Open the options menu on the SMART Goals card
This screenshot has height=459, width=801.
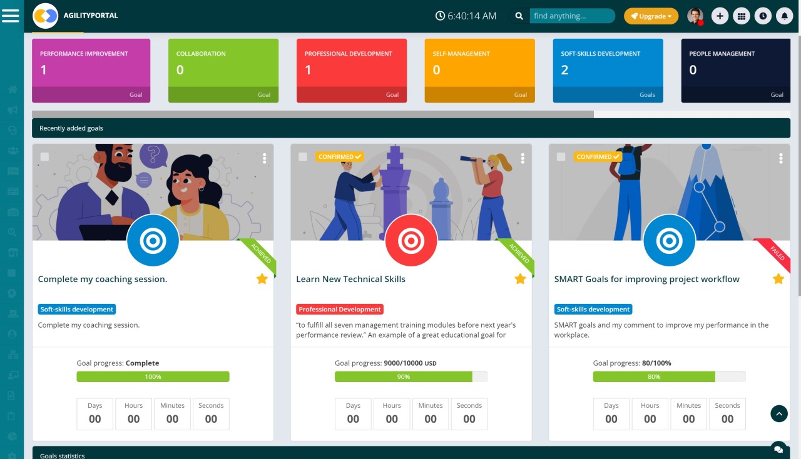(x=780, y=159)
